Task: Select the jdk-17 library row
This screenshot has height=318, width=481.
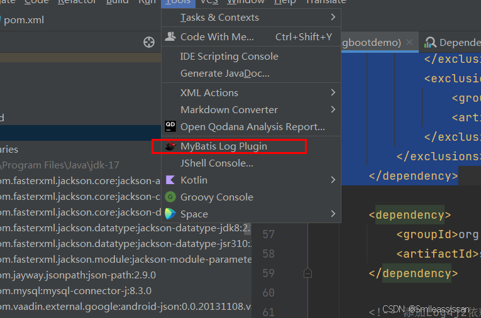Action: [80, 165]
